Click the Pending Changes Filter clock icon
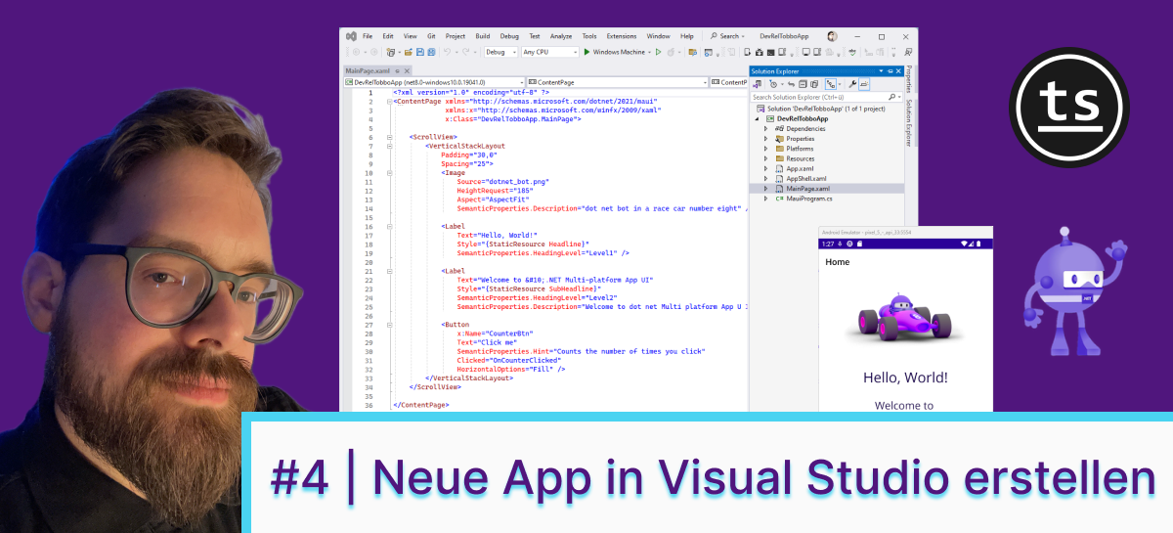This screenshot has width=1173, height=533. tap(773, 84)
